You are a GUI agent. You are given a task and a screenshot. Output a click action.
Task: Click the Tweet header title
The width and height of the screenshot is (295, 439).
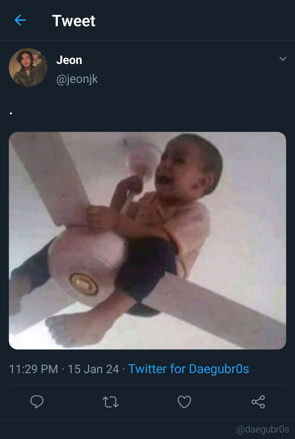[x=74, y=21]
